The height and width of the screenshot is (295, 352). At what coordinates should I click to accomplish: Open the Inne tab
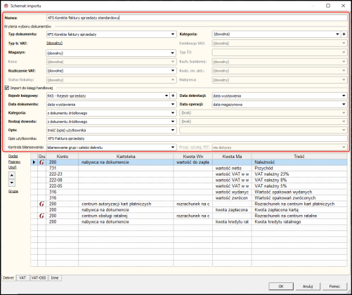pos(55,277)
